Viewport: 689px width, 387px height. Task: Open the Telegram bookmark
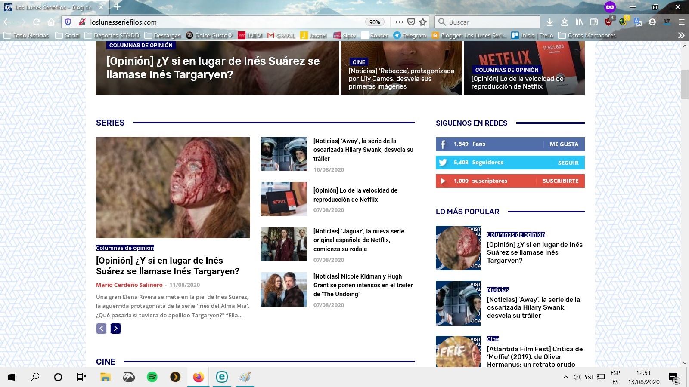click(410, 35)
